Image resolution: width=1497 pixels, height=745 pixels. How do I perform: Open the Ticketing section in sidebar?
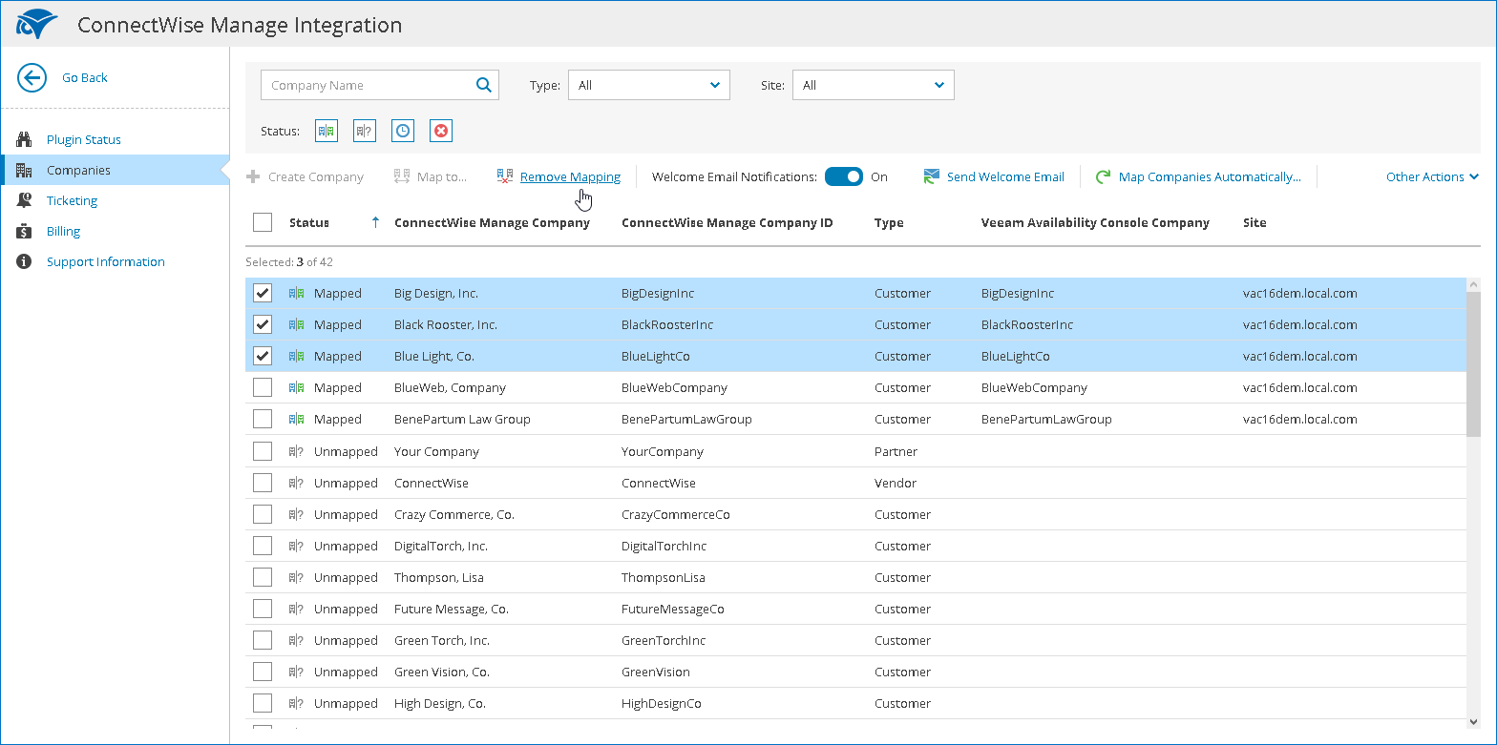click(73, 200)
